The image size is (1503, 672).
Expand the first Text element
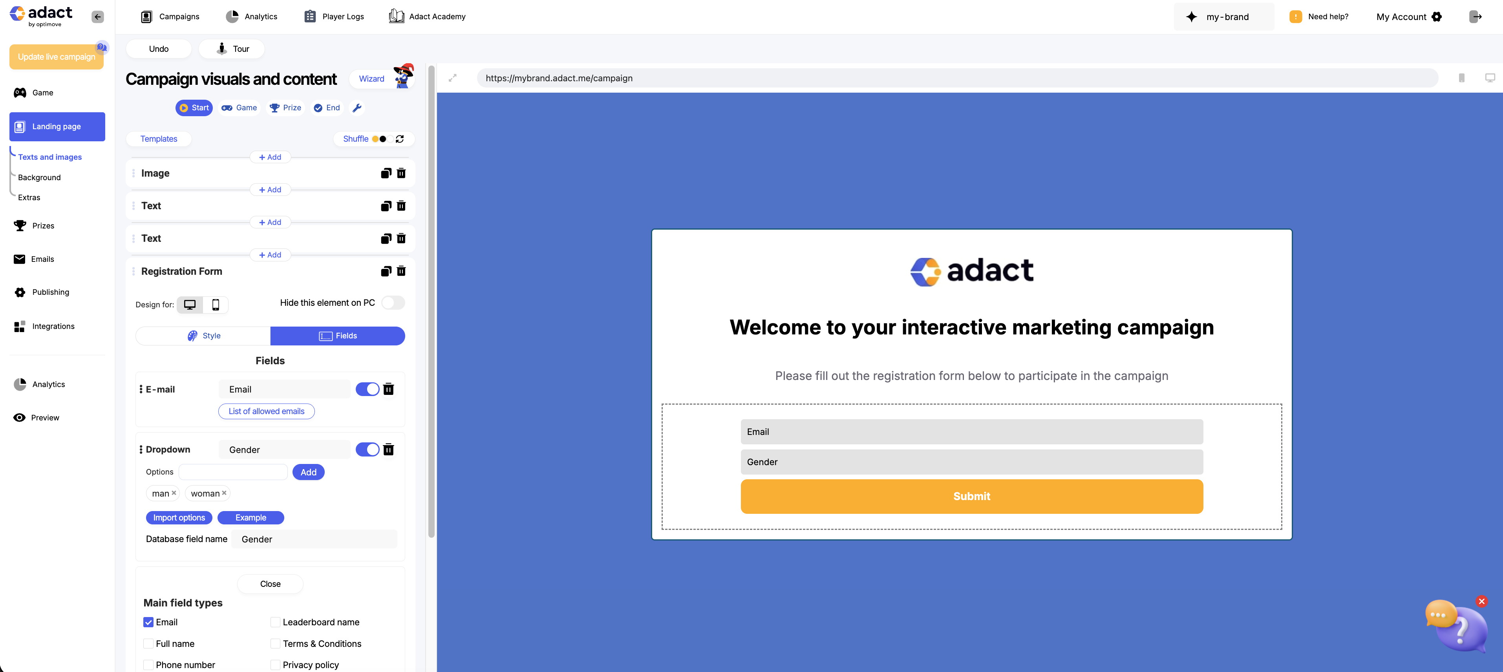[270, 206]
